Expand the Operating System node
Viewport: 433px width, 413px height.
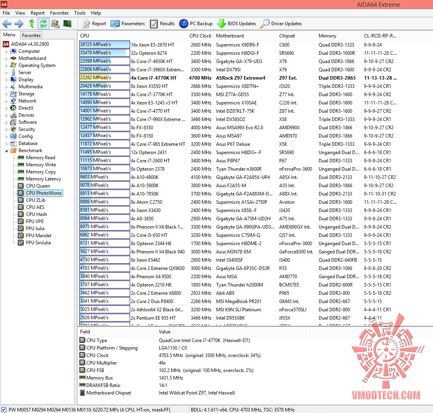pos(6,66)
